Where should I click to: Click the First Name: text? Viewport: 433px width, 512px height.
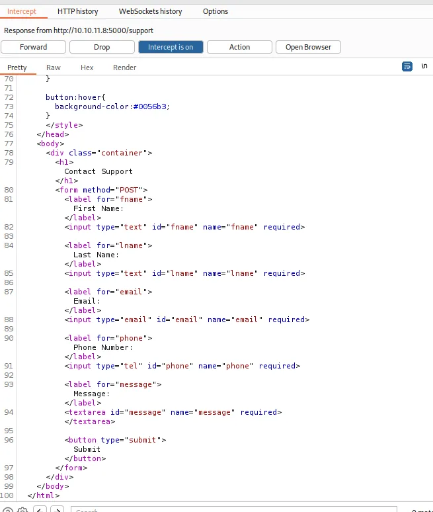(x=98, y=208)
